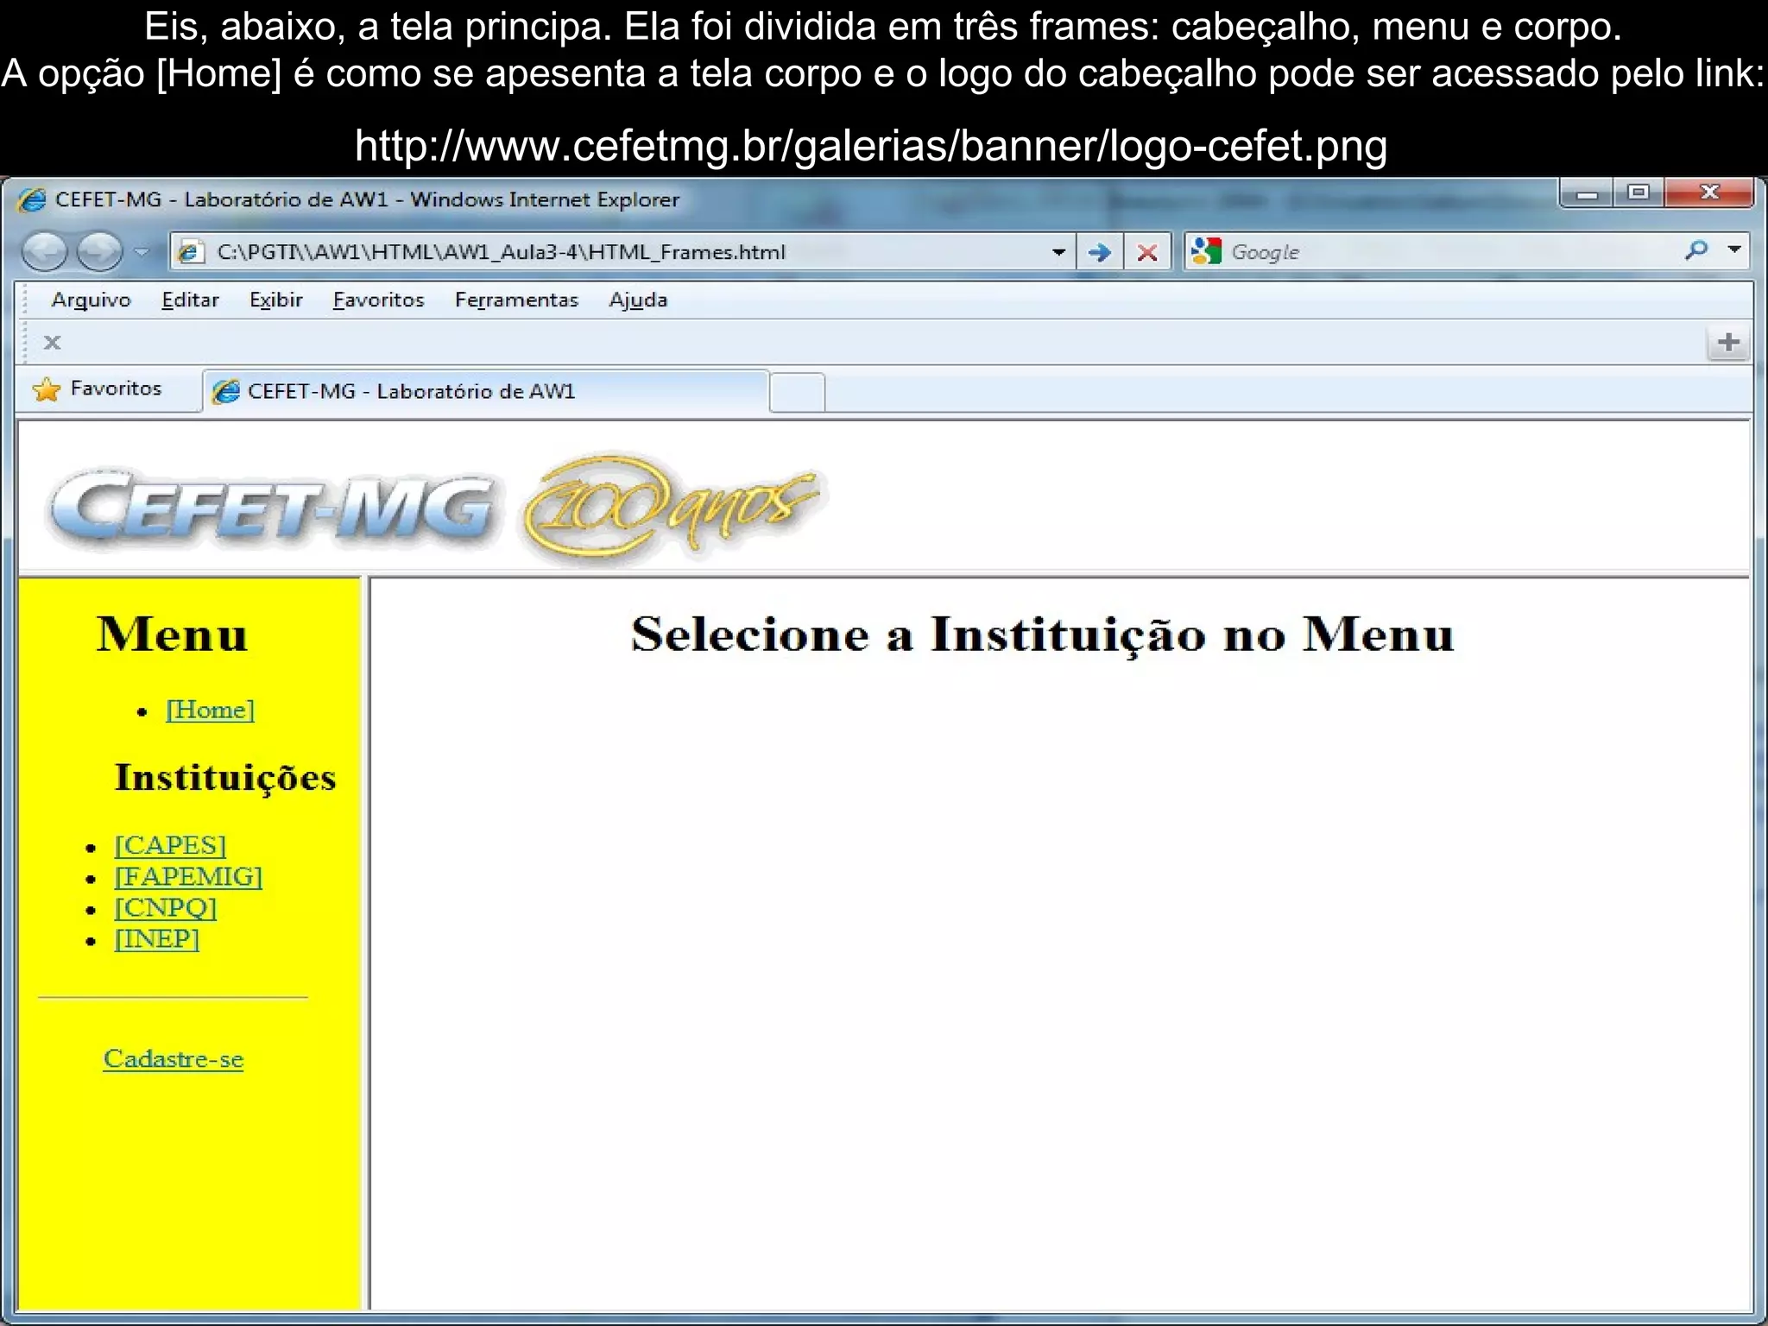Click the red Stop loading X icon
Image resolution: width=1768 pixels, height=1326 pixels.
coord(1147,252)
